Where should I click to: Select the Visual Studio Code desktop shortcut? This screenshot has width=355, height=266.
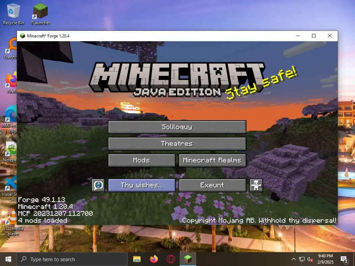tap(9, 188)
